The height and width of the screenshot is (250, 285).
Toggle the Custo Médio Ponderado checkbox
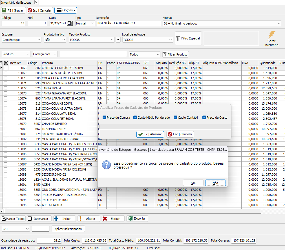point(135,118)
